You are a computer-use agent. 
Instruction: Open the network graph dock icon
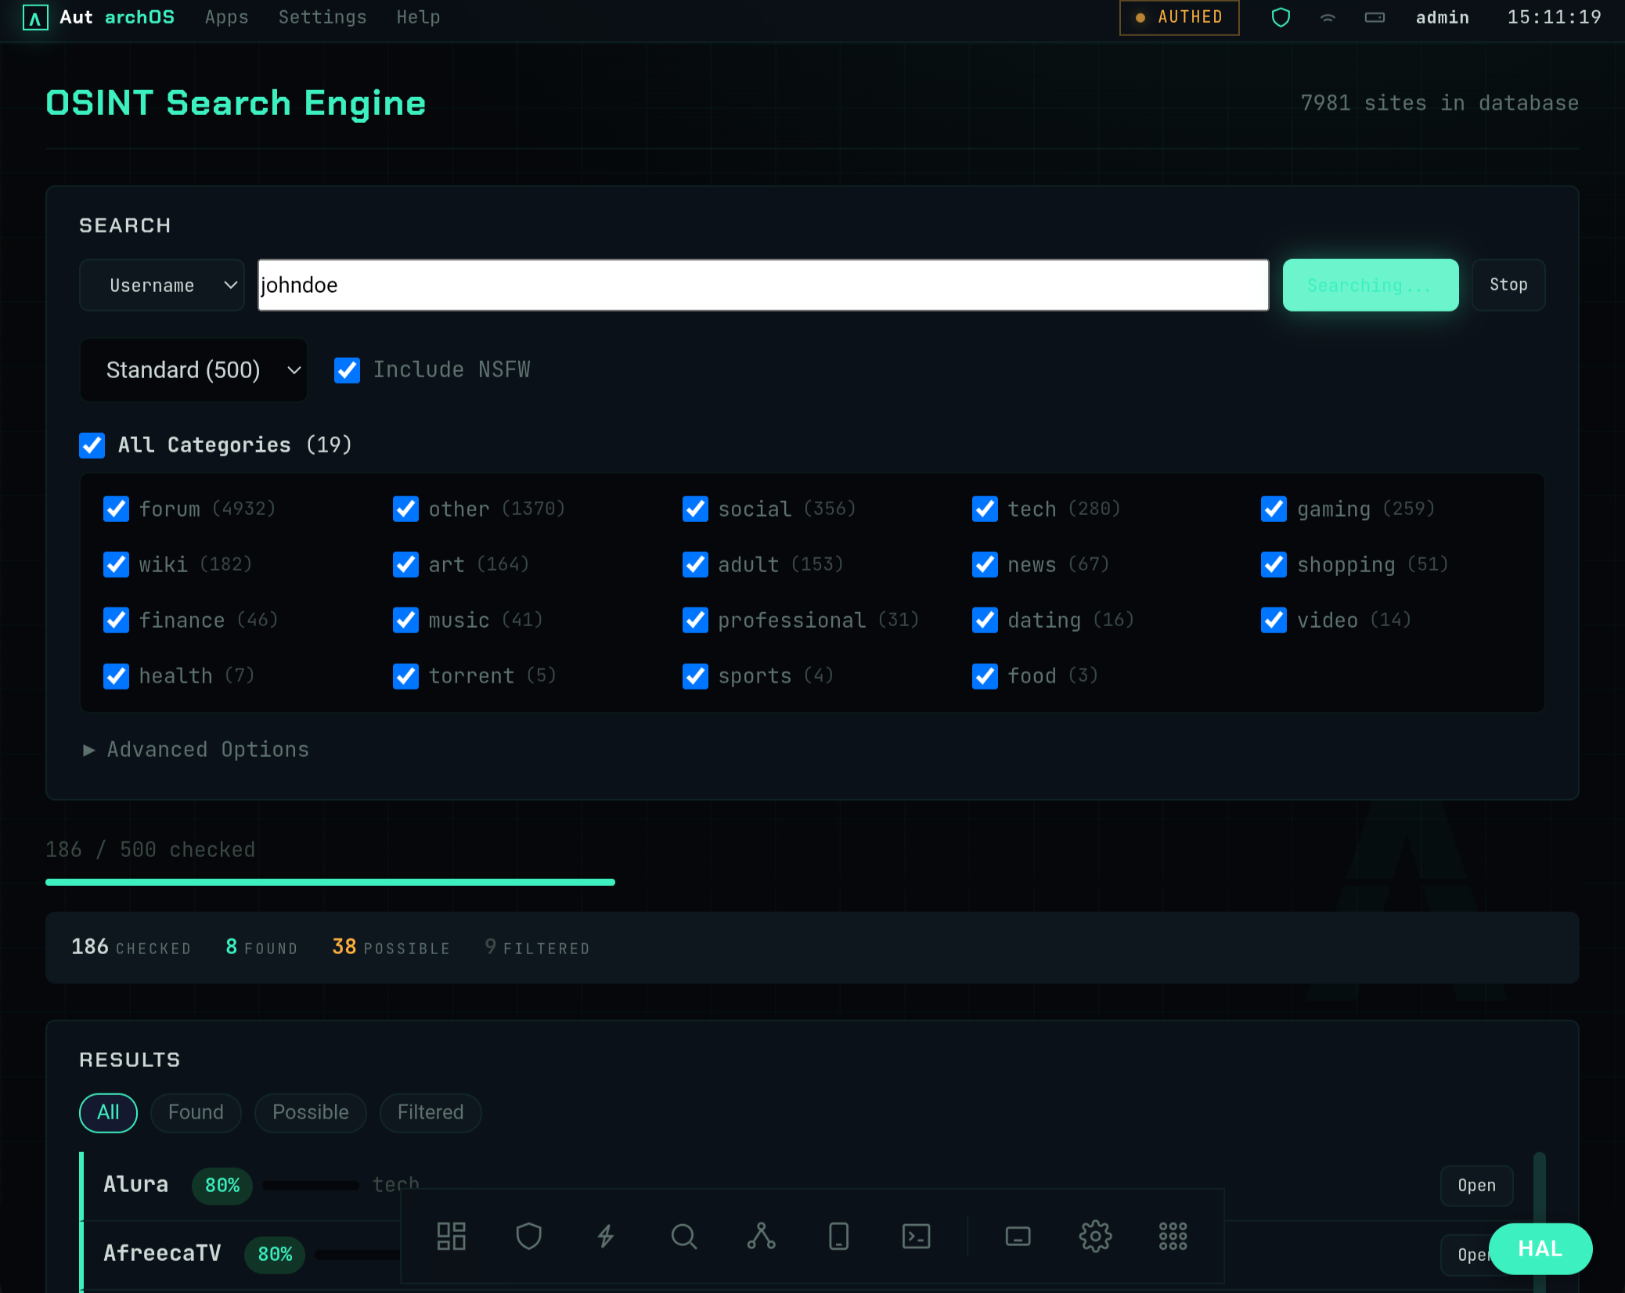[761, 1237]
